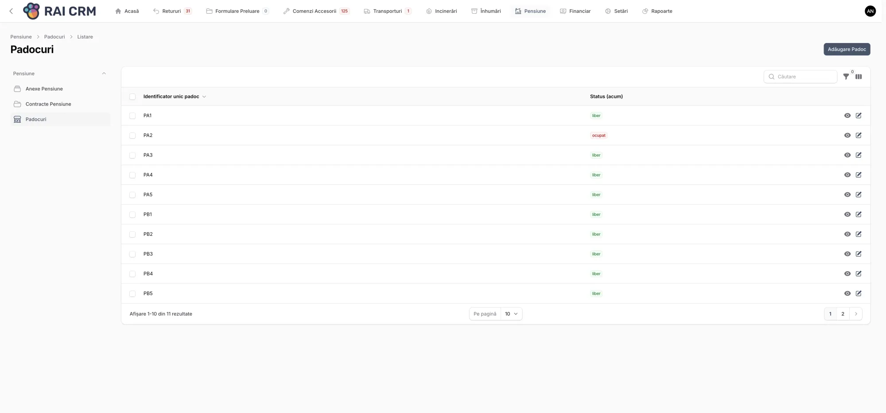Click the Adăugare Padoc button

coord(847,49)
